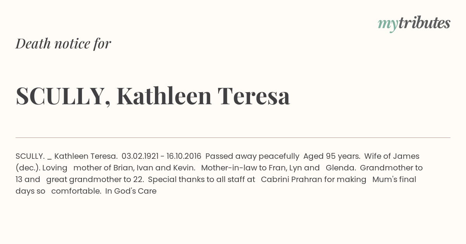This screenshot has width=466, height=244.
Task: Click 'Special thanks to all staff at'
Action: [202, 179]
